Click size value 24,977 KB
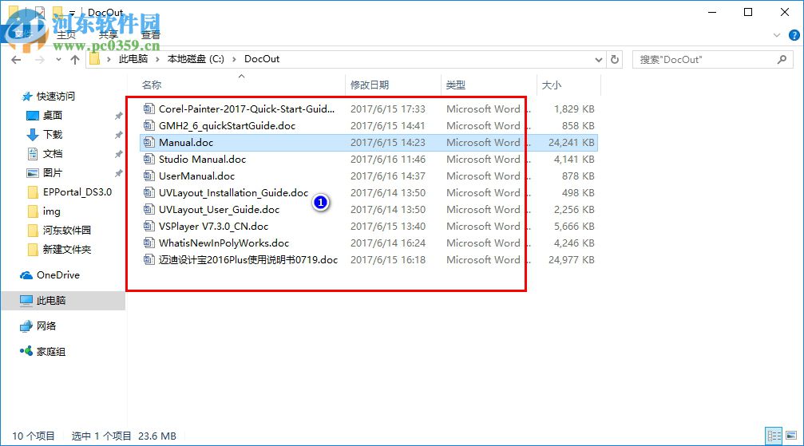 click(571, 259)
